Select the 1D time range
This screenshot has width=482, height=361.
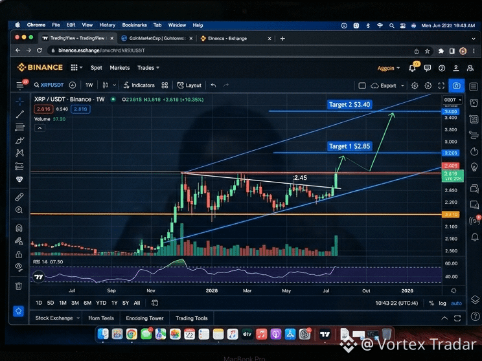39,303
